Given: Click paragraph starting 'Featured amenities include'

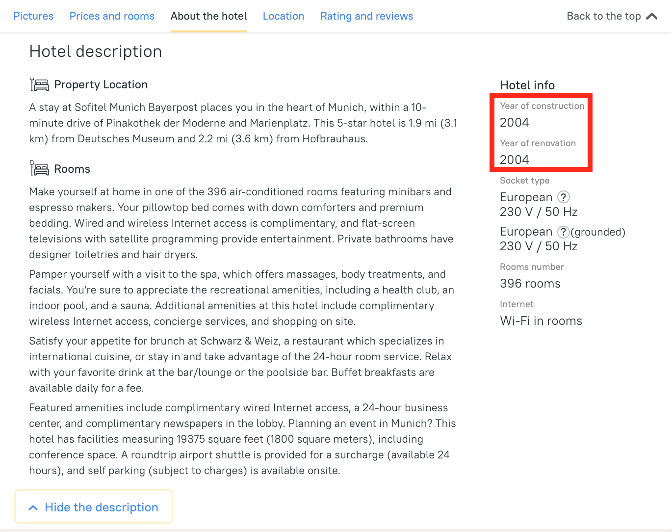Looking at the screenshot, I should coord(243,439).
